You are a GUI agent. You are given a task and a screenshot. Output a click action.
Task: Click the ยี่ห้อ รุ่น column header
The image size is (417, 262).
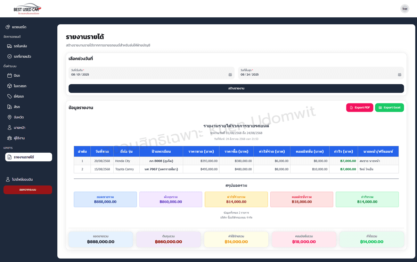(x=126, y=152)
